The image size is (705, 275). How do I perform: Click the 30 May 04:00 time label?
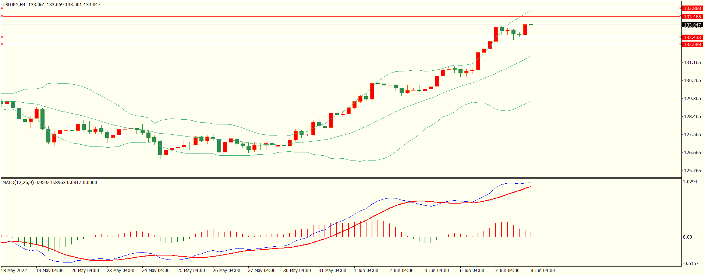297,271
